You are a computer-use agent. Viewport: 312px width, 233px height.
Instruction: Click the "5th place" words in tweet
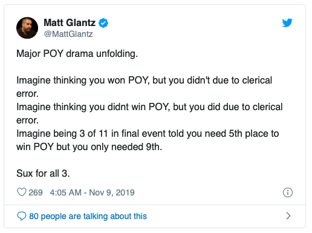[248, 134]
